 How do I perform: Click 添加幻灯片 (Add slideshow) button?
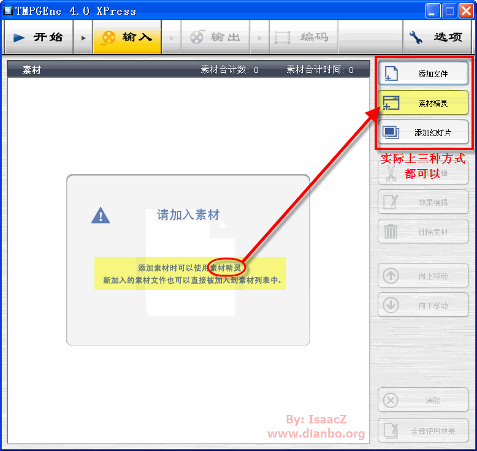[x=423, y=132]
